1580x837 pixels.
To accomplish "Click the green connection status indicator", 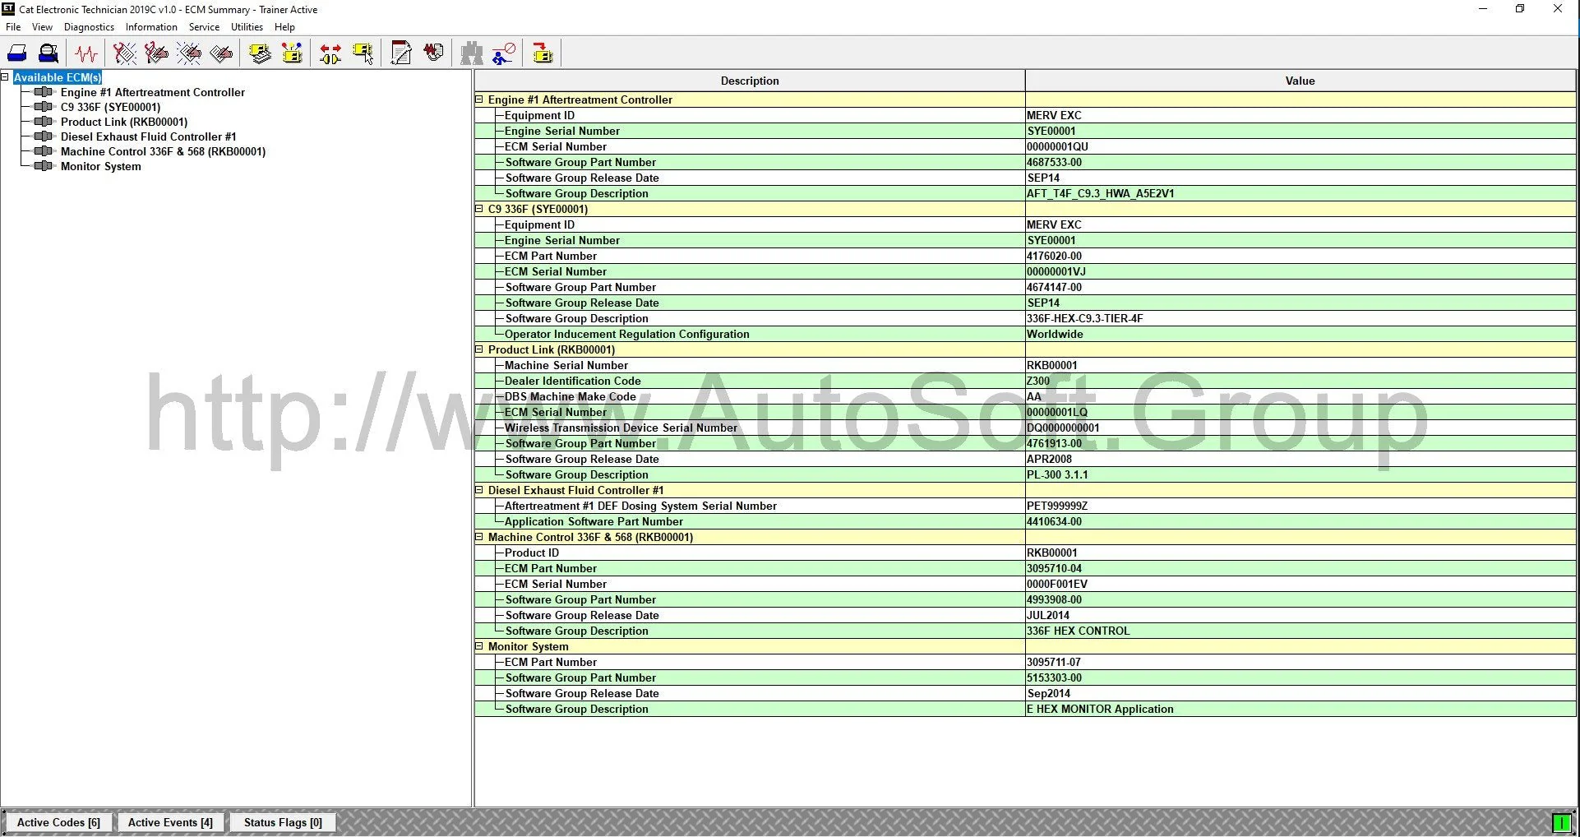I will pos(1560,822).
